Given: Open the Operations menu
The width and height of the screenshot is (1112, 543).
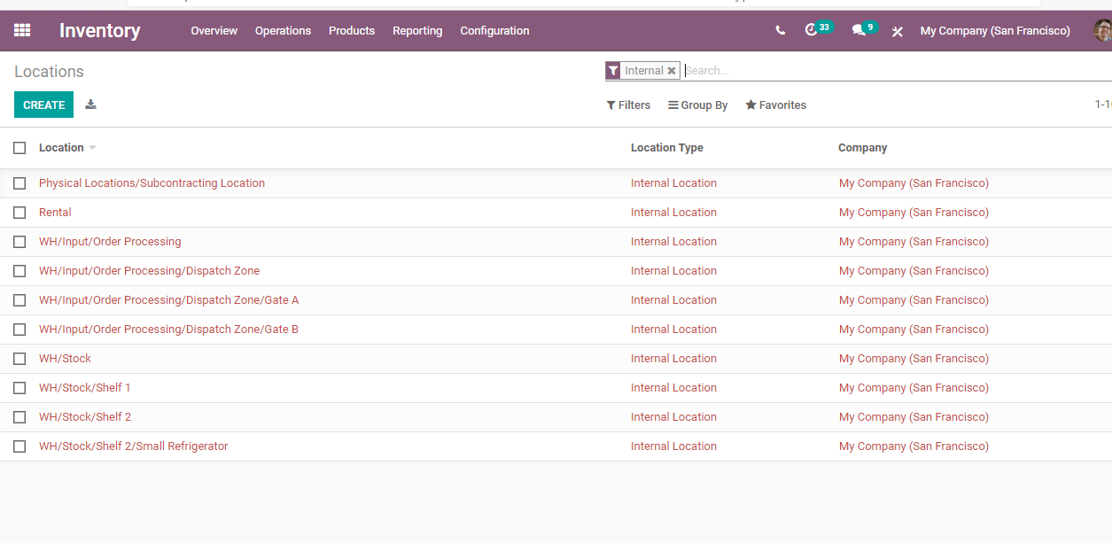Looking at the screenshot, I should pos(283,30).
